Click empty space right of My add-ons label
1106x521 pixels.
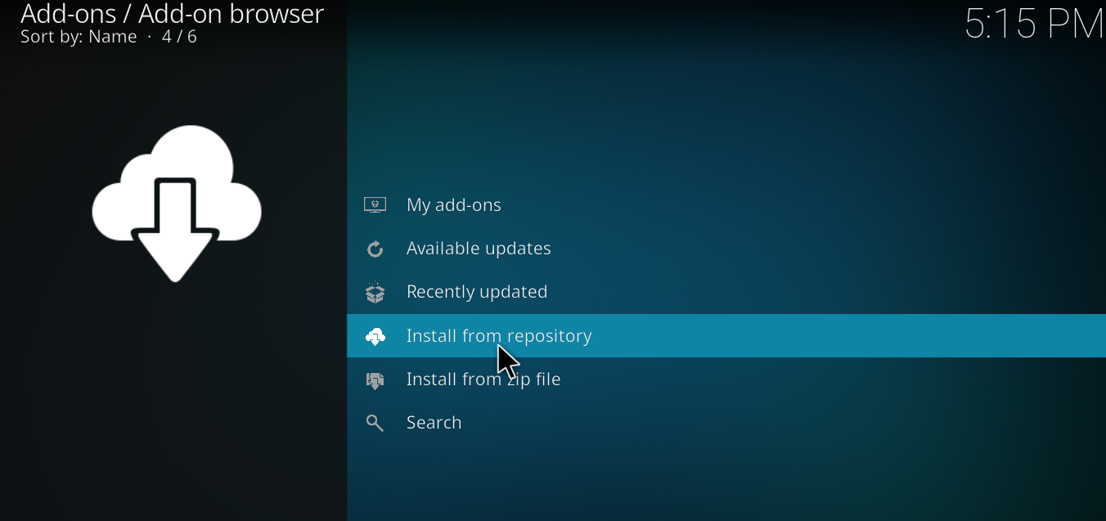[736, 204]
